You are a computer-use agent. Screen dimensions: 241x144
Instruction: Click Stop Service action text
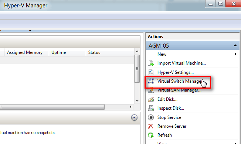pos(169,117)
